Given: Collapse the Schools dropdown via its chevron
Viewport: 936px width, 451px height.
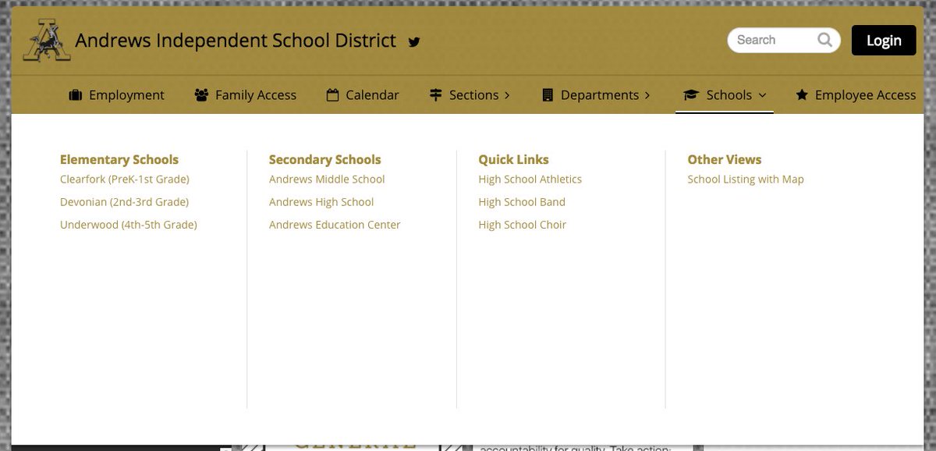Looking at the screenshot, I should coord(762,95).
